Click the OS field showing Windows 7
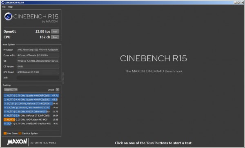The width and height of the screenshot is (245, 148). [x=38, y=61]
